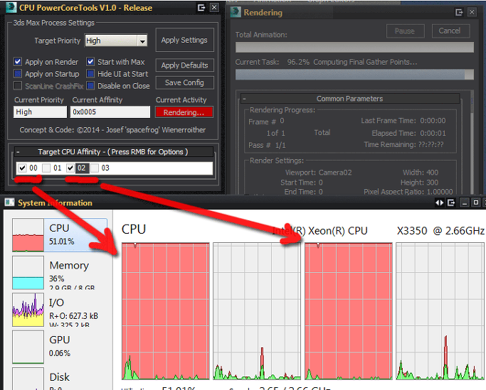
Task: Click the Total Animation progress bar
Action: coord(354,48)
